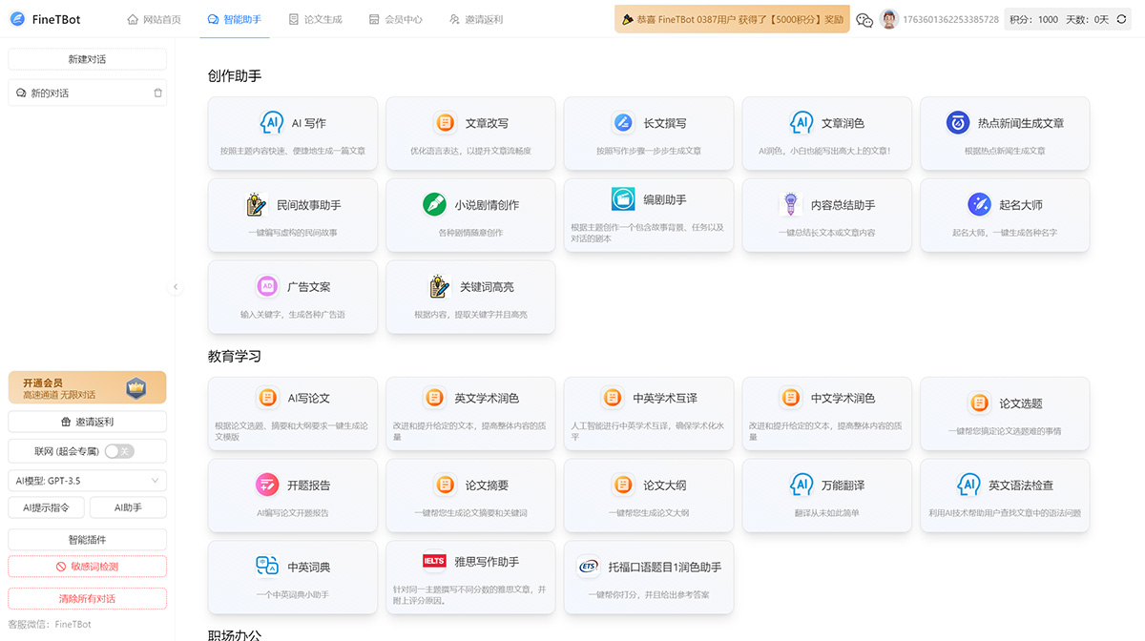1145x641 pixels.
Task: Open the AI 写作 assistant
Action: point(292,133)
